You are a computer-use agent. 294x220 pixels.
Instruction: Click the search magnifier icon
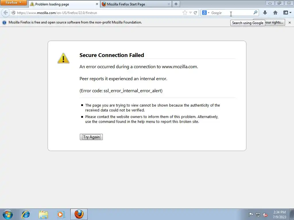(x=255, y=13)
